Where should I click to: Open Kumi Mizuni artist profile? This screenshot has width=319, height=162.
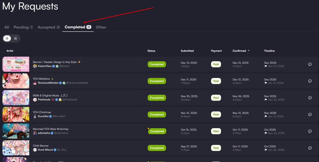[45, 150]
